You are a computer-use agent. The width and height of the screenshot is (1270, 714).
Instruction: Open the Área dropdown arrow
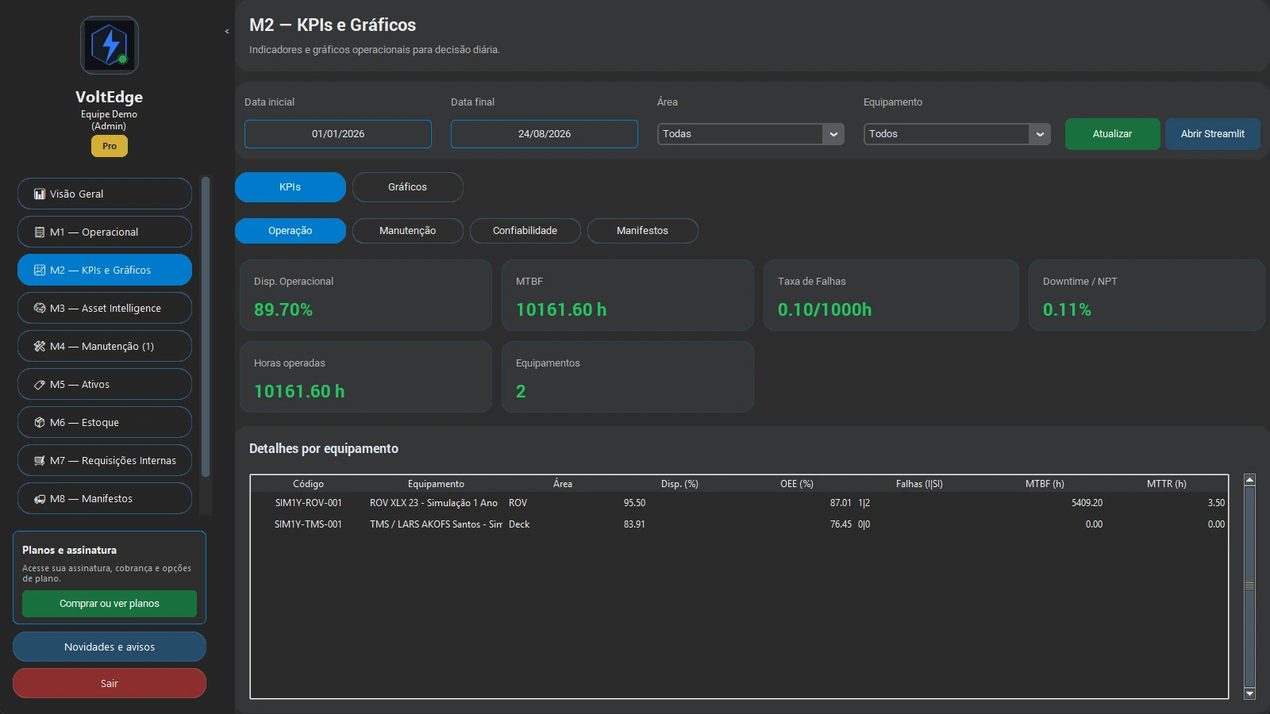(833, 134)
